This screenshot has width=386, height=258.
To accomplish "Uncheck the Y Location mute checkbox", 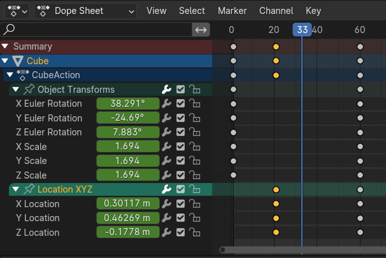I will 180,218.
